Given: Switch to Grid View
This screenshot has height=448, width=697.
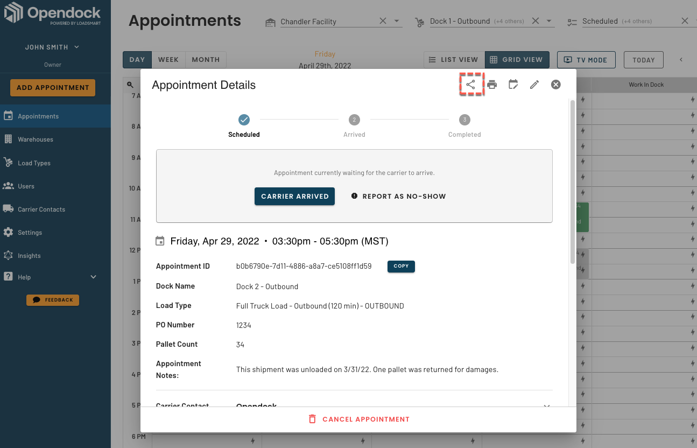Looking at the screenshot, I should pos(517,60).
